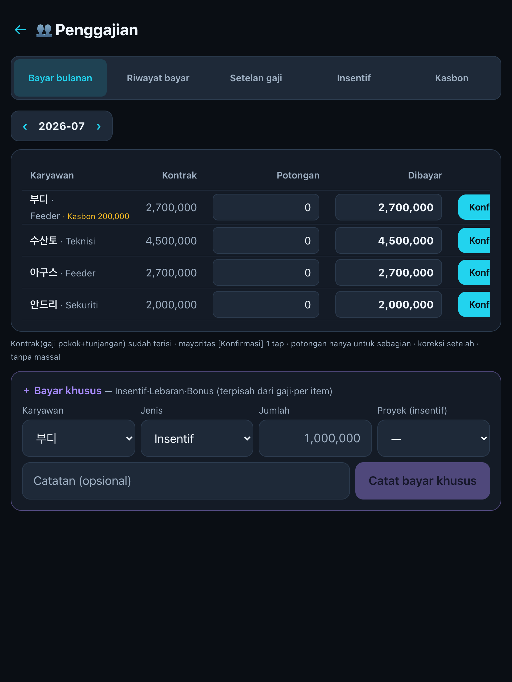Open the Kasbon tab
The height and width of the screenshot is (682, 512).
click(x=452, y=78)
